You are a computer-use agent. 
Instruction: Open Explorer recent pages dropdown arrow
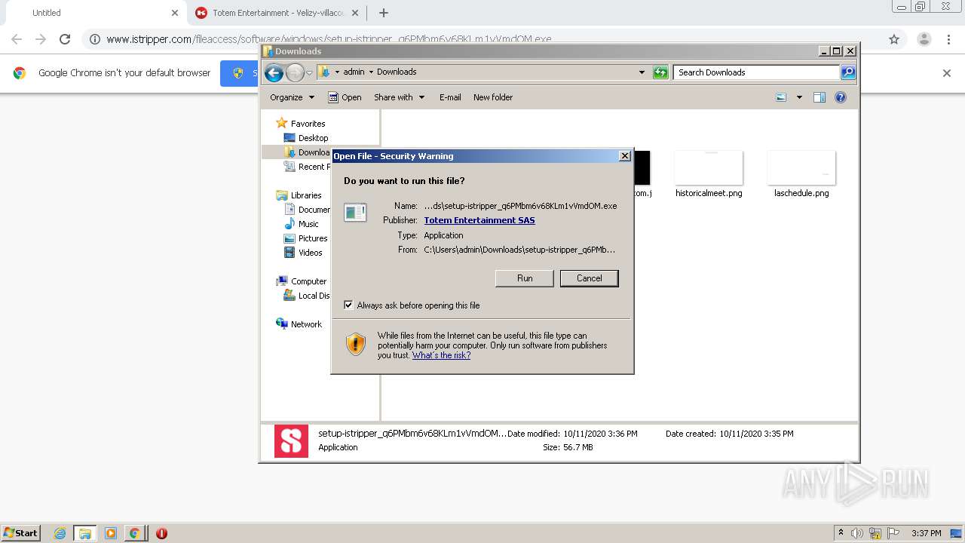pos(309,73)
